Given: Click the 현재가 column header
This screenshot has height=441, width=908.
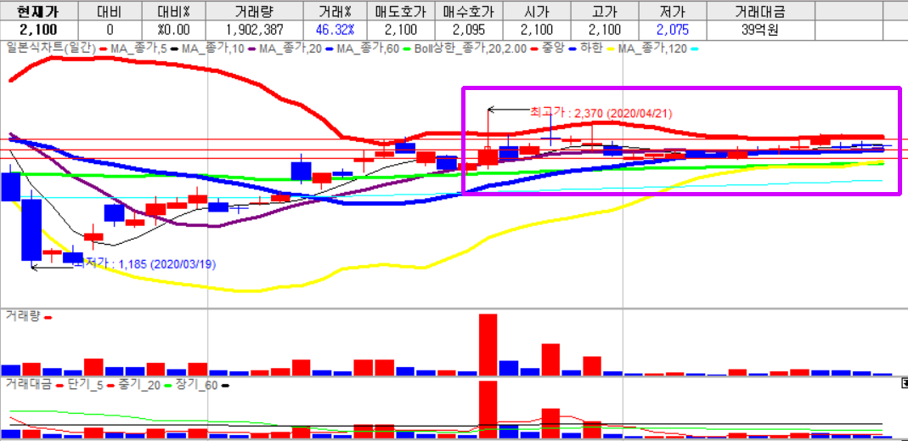Looking at the screenshot, I should point(37,10).
